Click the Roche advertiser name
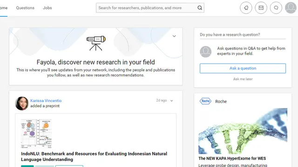This screenshot has width=298, height=167. pyautogui.click(x=221, y=101)
